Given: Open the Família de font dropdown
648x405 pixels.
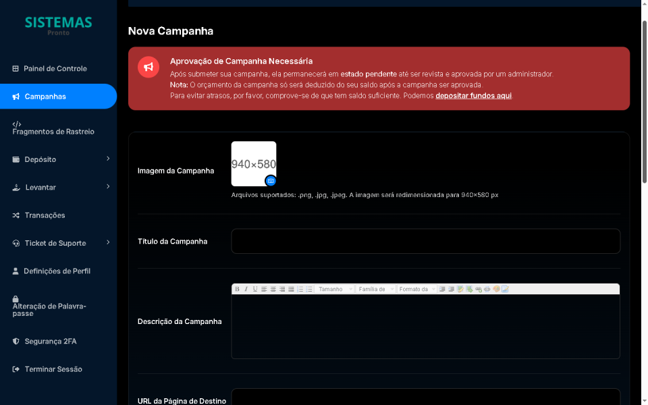Looking at the screenshot, I should [x=376, y=289].
